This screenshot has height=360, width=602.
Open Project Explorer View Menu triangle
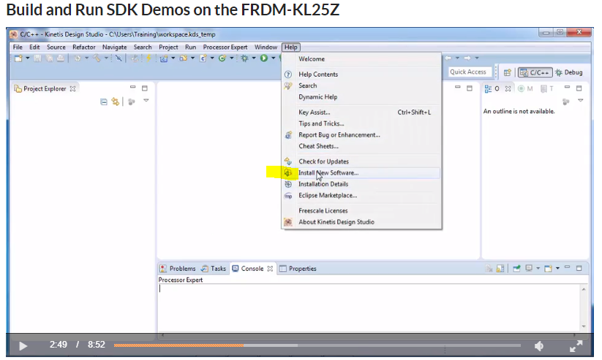point(146,101)
